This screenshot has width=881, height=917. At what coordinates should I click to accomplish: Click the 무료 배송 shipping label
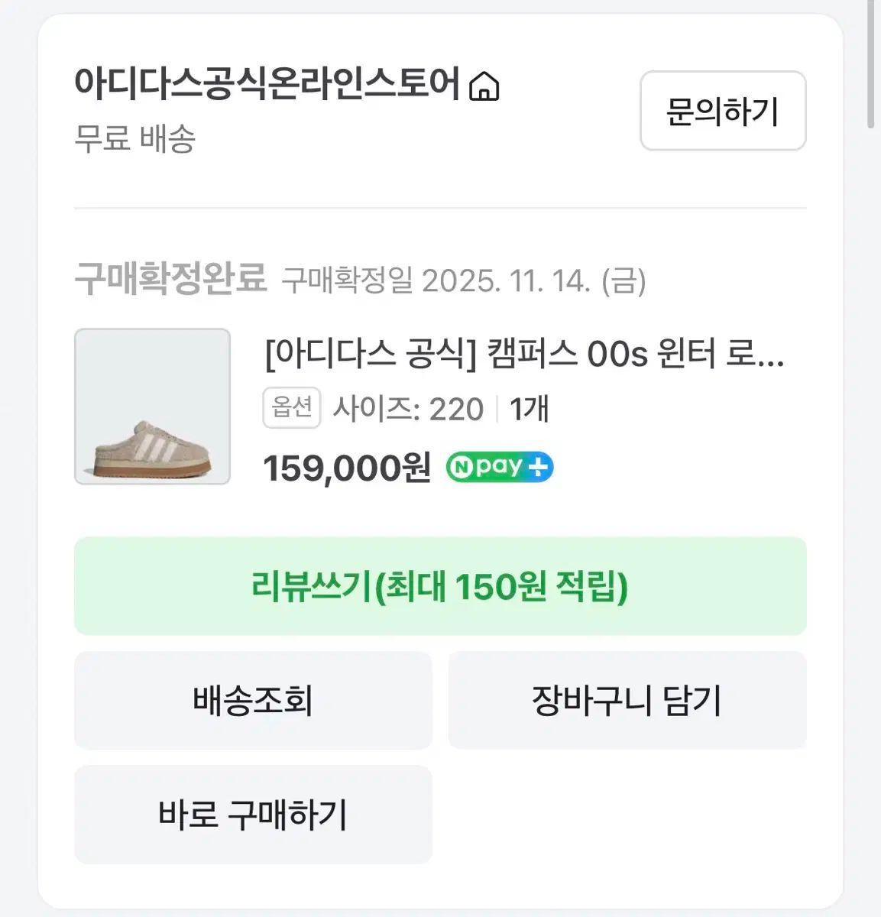[x=135, y=139]
